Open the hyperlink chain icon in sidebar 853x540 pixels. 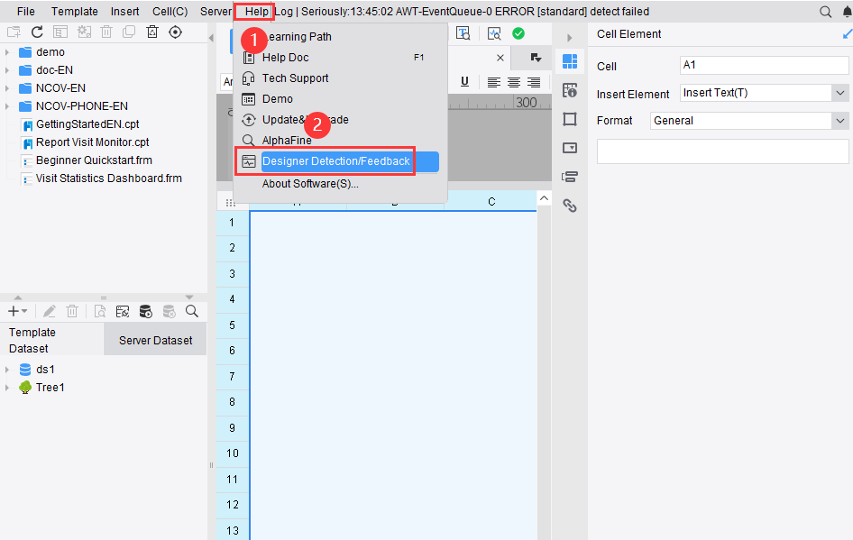570,206
